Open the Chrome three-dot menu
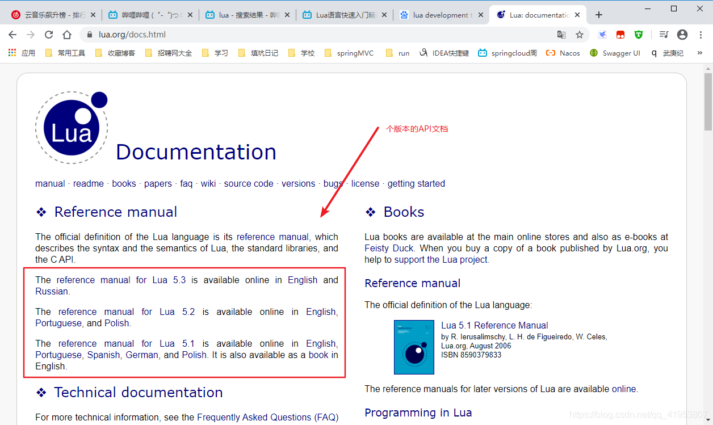The image size is (713, 425). tap(701, 35)
